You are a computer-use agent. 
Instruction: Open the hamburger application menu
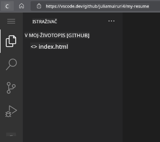point(11,21)
